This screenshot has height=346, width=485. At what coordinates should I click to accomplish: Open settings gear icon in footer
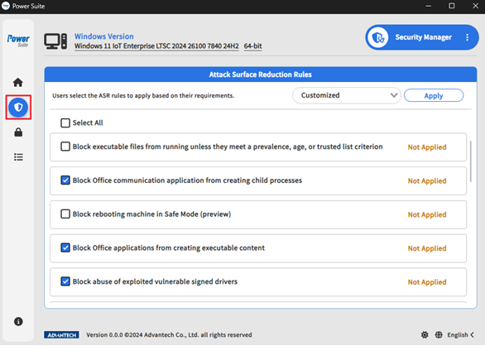pos(425,334)
